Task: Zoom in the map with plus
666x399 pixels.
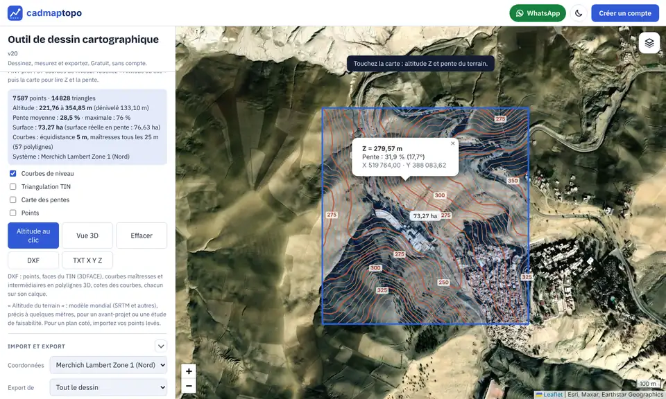Action: point(189,371)
